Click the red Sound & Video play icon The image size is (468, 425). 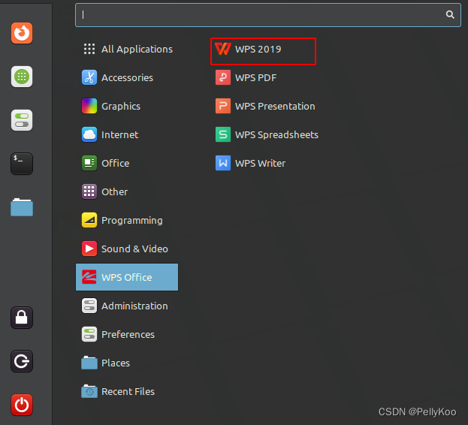89,249
